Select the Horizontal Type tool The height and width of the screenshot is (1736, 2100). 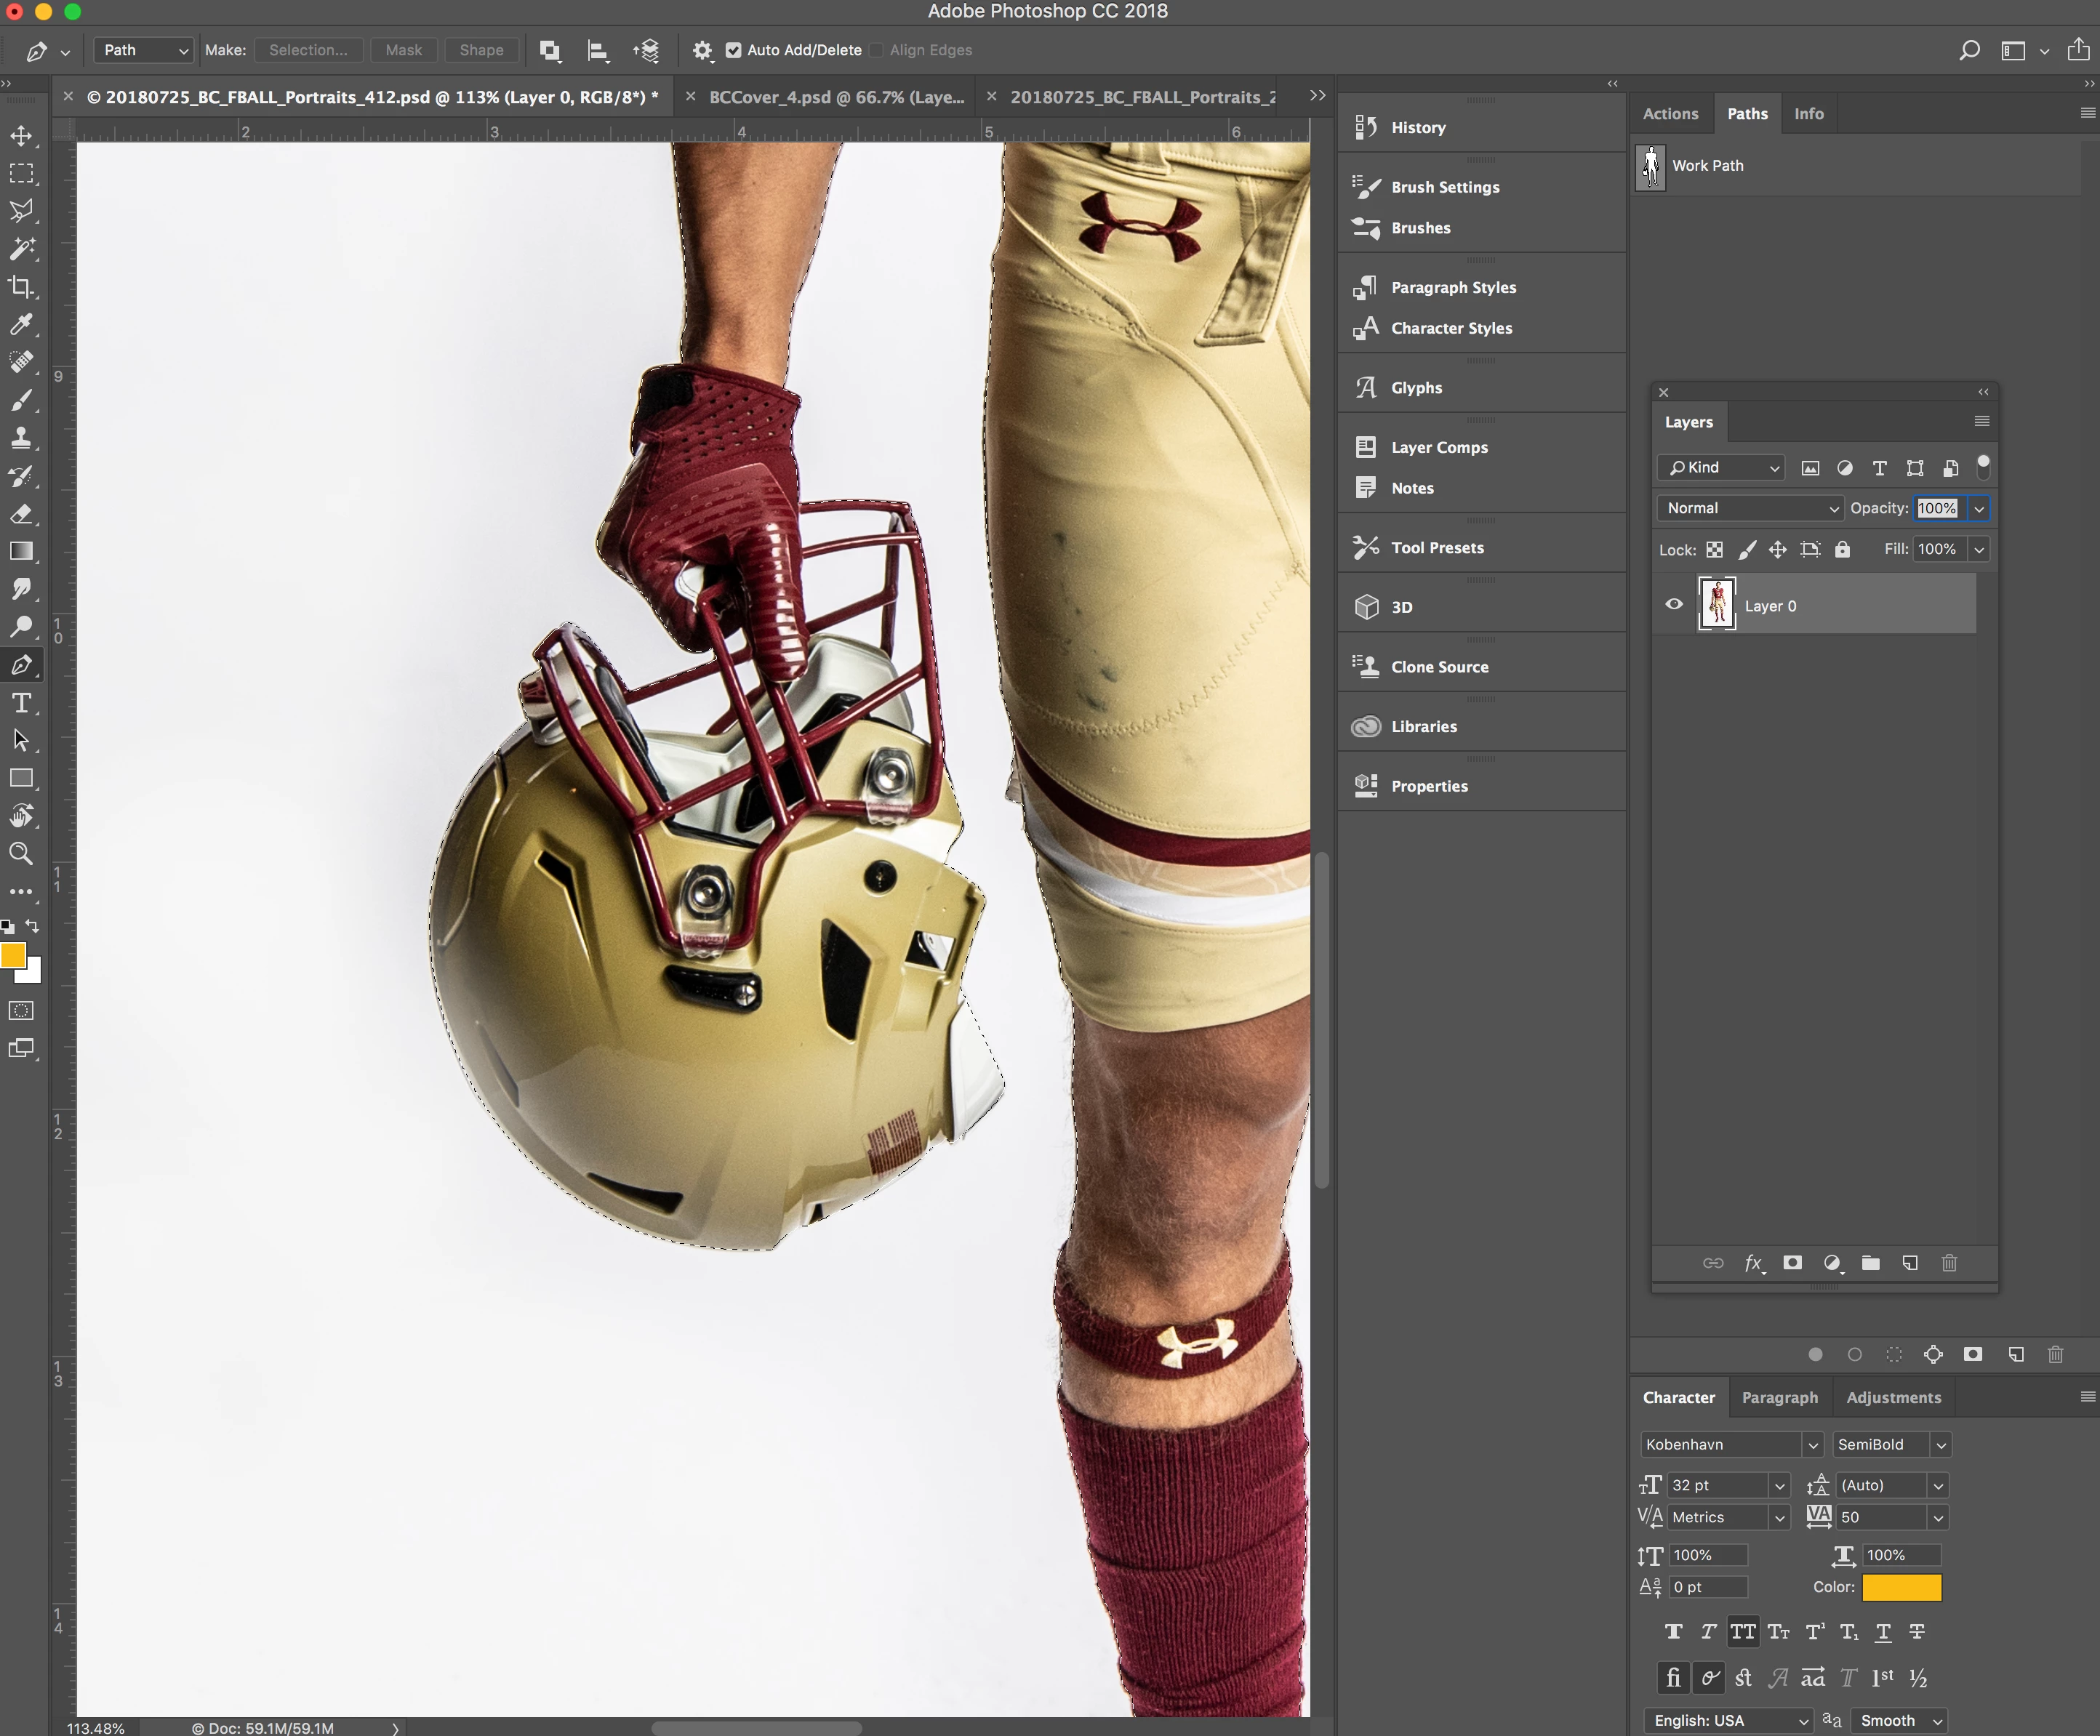[21, 703]
